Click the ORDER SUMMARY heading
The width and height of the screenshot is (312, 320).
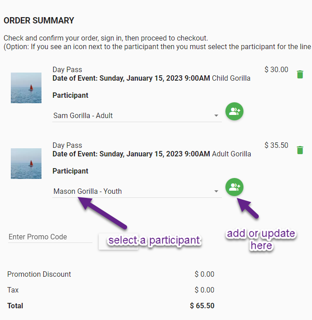[x=39, y=21]
